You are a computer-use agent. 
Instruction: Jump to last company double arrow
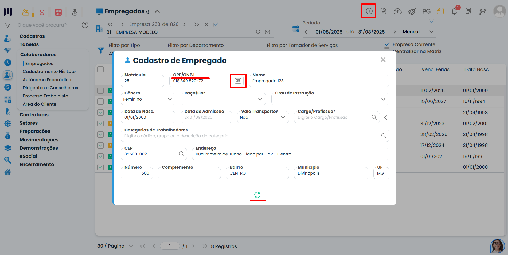(x=197, y=24)
